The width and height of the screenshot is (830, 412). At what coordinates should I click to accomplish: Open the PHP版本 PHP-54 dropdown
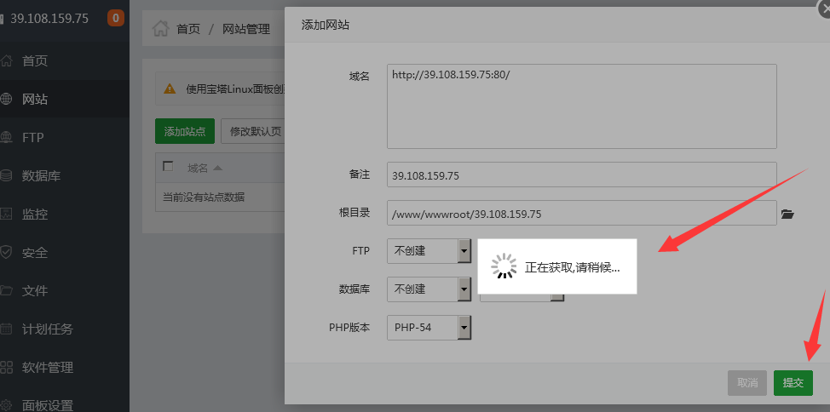tap(429, 328)
